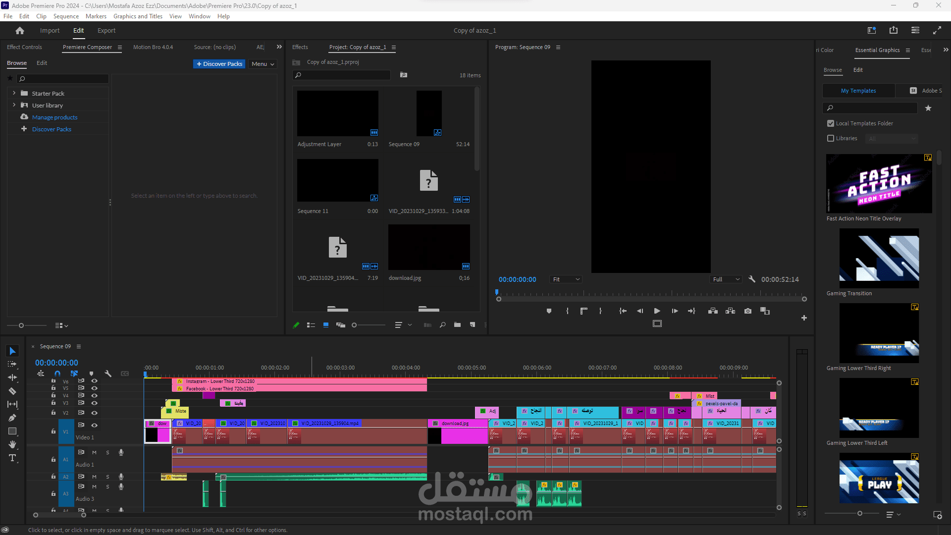This screenshot has width=951, height=535.
Task: Open the Markers menu
Action: (96, 16)
